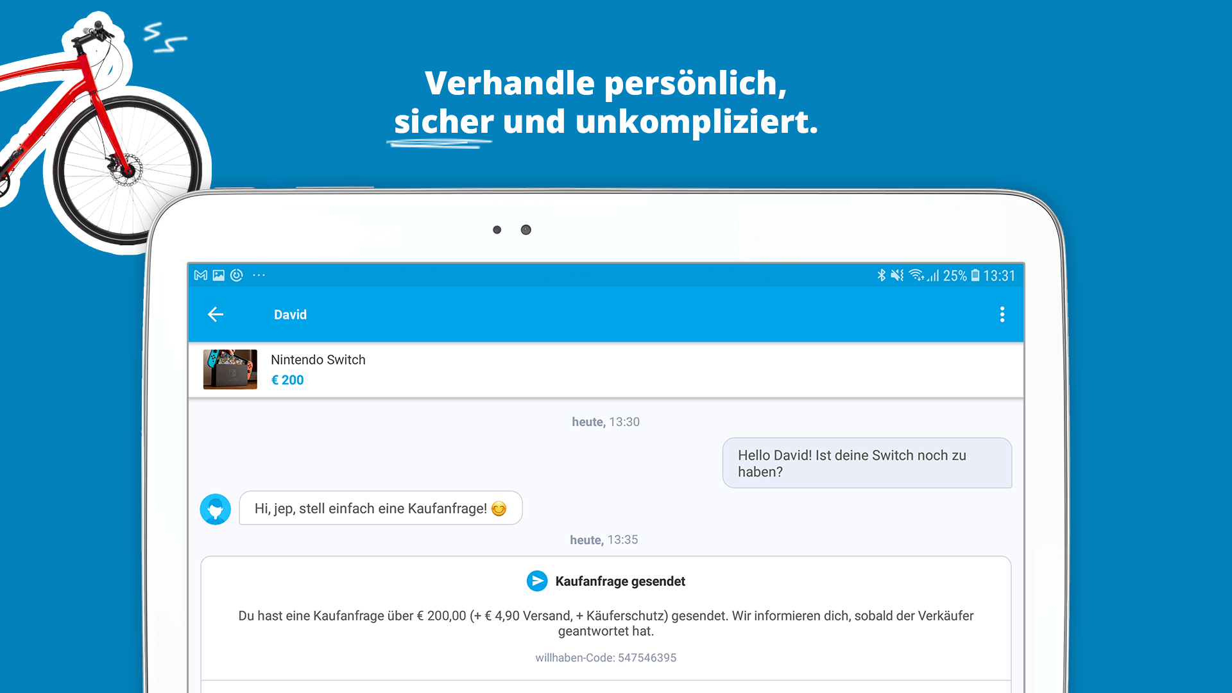This screenshot has width=1232, height=693.
Task: Tap the Bluetooth status icon
Action: pos(882,275)
